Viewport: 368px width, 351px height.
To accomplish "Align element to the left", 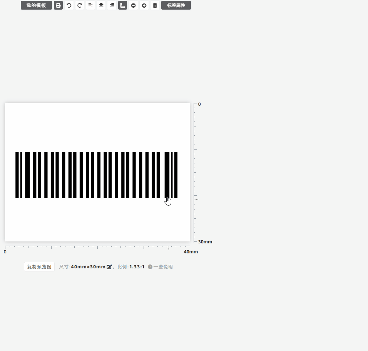I will (x=90, y=5).
